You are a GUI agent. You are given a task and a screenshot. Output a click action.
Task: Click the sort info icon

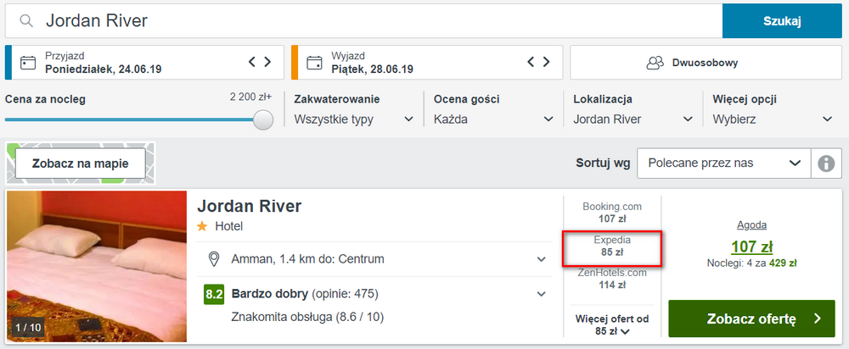826,163
